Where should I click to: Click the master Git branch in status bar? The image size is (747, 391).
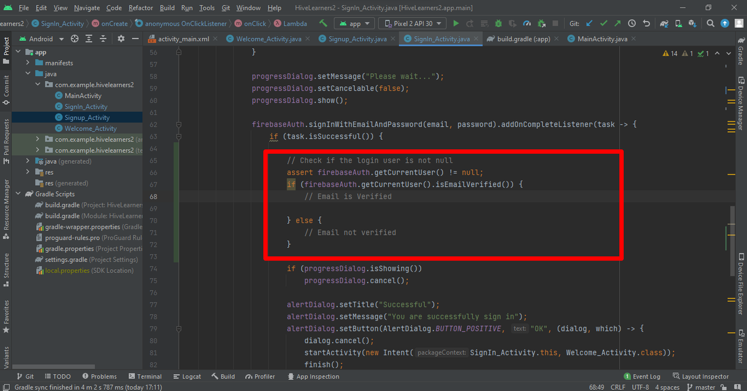pos(700,387)
